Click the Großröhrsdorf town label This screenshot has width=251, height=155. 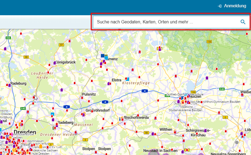pos(98,110)
